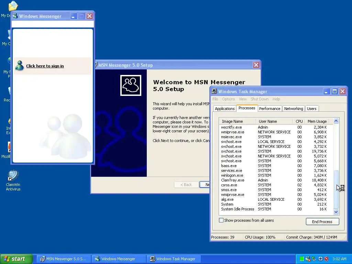Select the services.exe process row
This screenshot has width=352, height=264.
tap(274, 170)
